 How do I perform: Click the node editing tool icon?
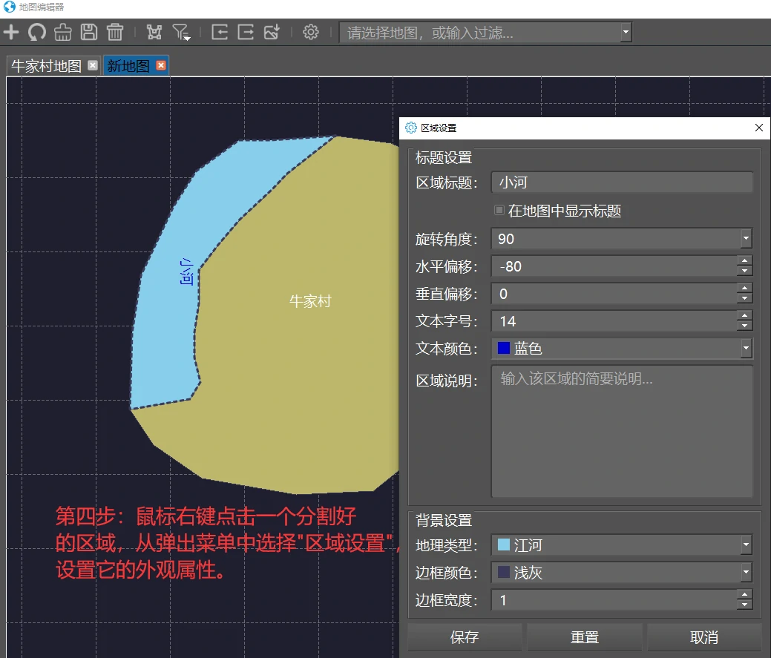pos(154,33)
